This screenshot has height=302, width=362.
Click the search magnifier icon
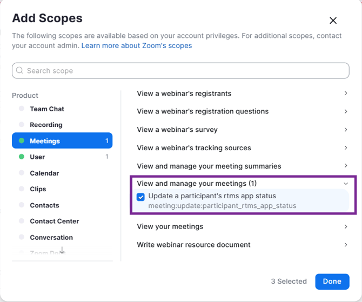coord(20,70)
